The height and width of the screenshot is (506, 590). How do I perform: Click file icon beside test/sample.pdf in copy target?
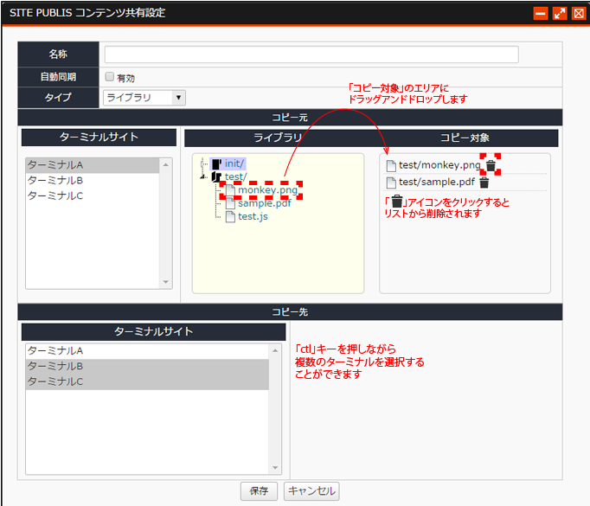pos(391,183)
